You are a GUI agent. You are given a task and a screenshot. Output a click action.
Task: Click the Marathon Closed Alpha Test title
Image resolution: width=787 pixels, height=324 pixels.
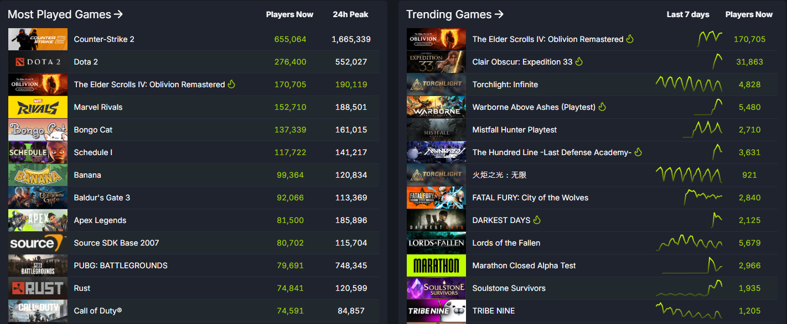click(524, 265)
